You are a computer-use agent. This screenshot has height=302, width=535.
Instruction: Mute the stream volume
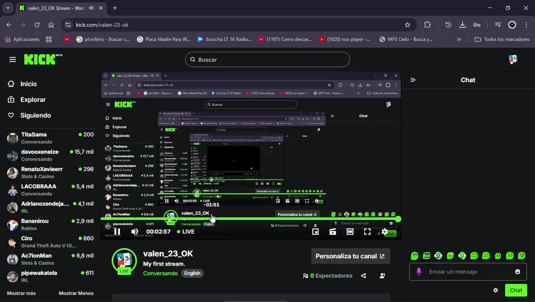click(x=135, y=232)
